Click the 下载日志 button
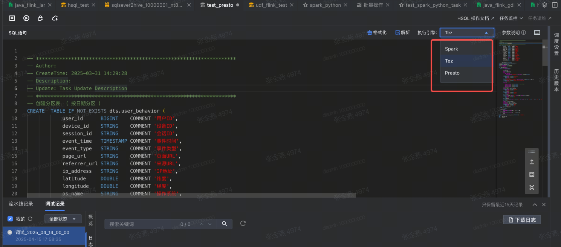 coord(522,220)
